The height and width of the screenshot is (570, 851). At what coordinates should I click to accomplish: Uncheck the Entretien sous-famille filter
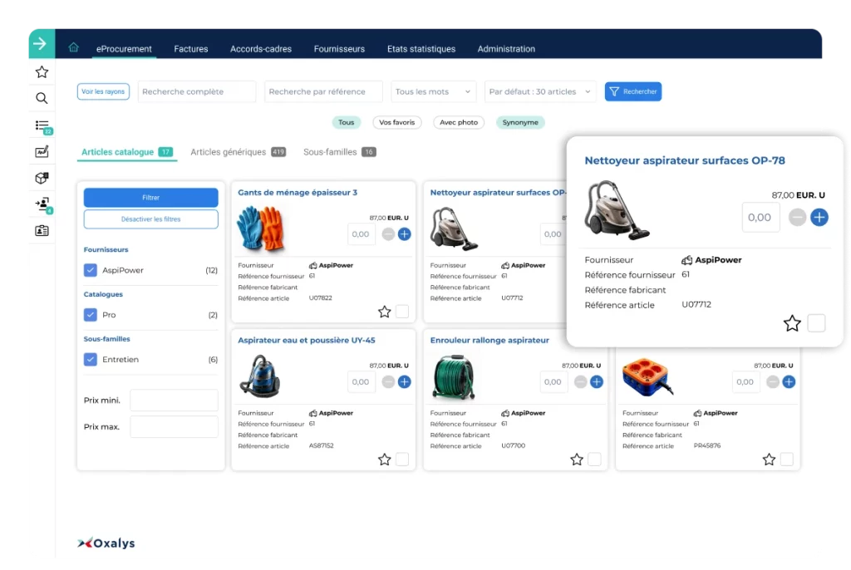pyautogui.click(x=91, y=360)
